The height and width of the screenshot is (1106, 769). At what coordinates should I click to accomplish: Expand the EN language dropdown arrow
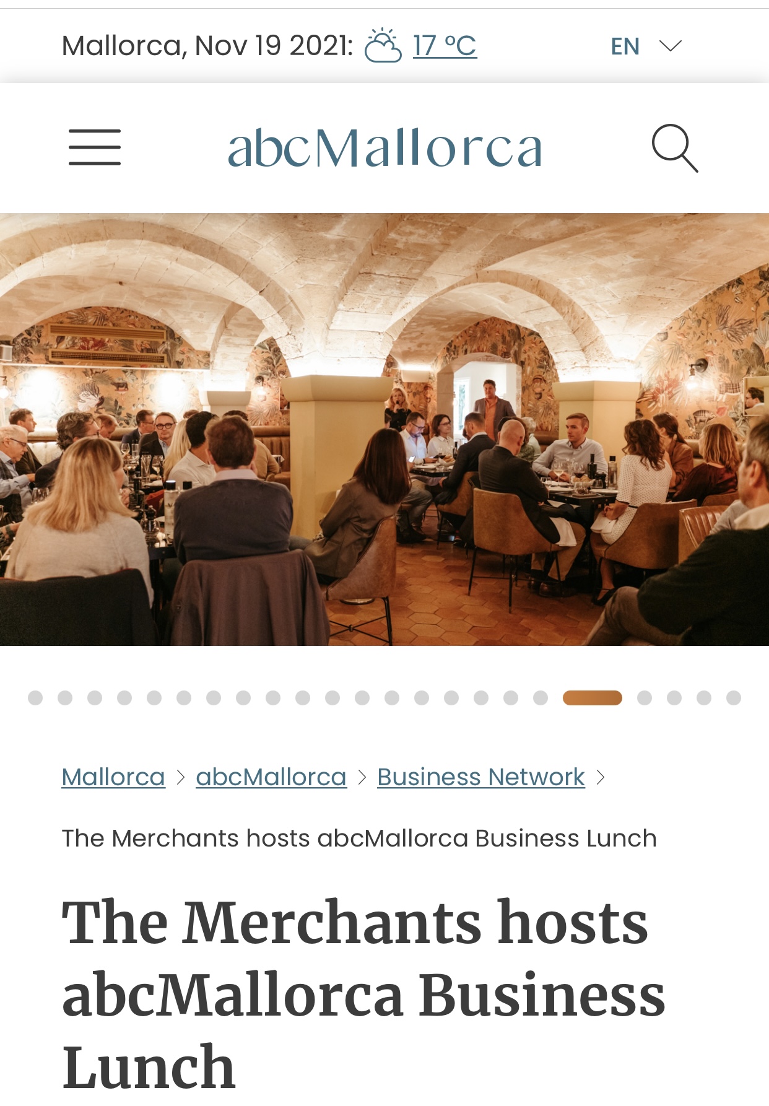670,46
